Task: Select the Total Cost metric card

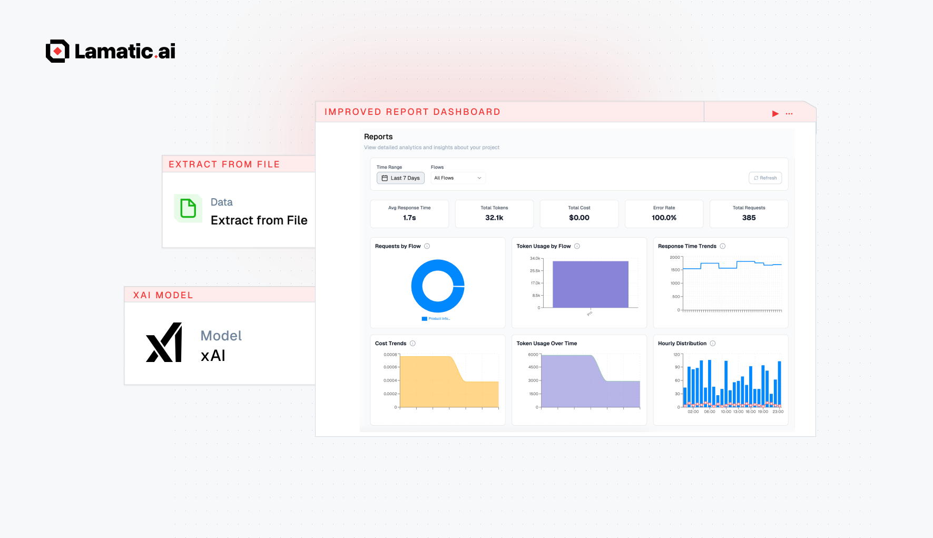Action: (x=579, y=213)
